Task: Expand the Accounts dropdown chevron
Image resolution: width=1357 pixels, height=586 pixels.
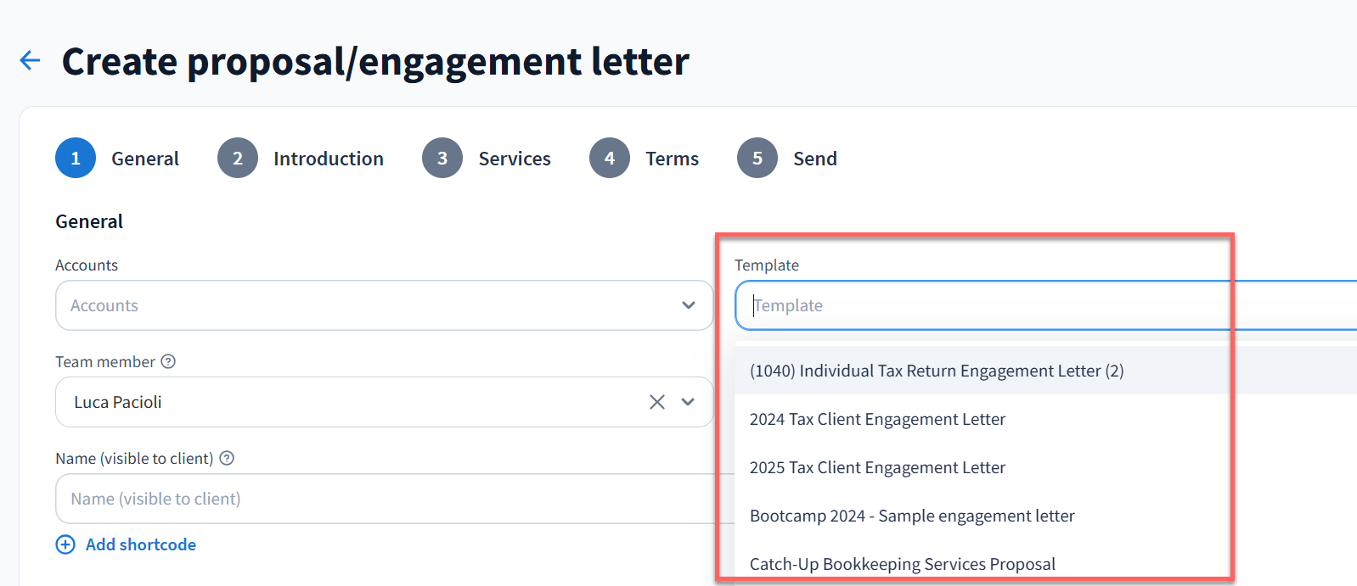Action: (688, 305)
